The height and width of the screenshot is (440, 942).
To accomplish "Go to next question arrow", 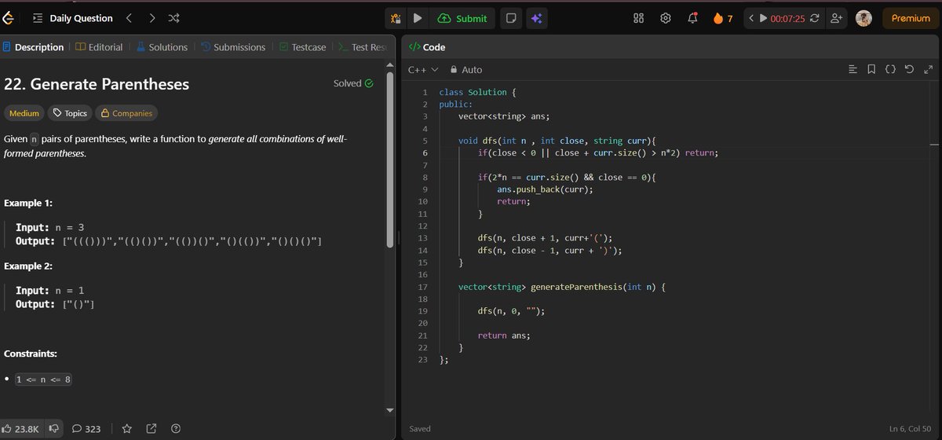I will point(152,18).
